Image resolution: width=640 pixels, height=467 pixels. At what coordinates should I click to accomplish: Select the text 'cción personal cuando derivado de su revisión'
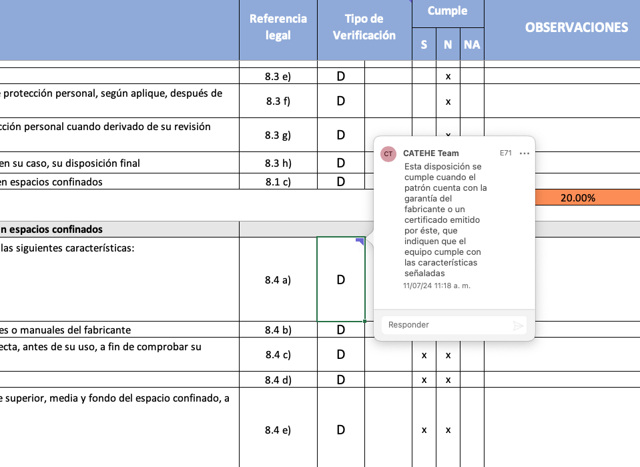[x=105, y=127]
